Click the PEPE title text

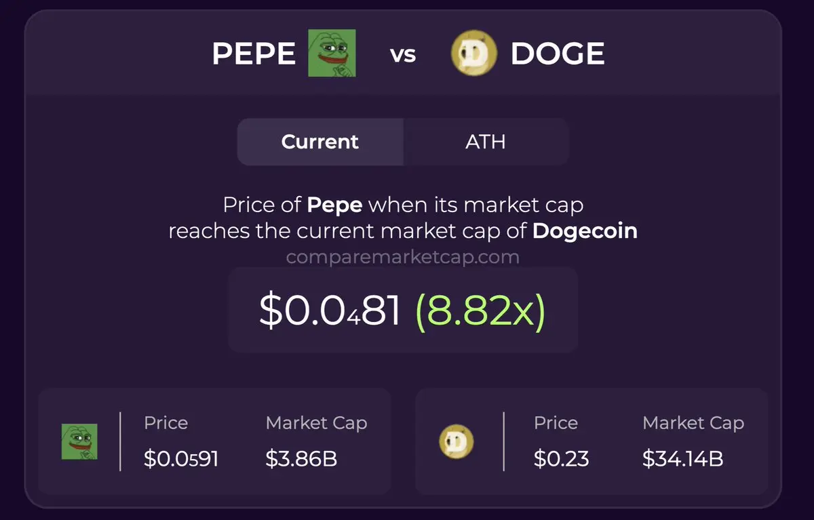(254, 54)
